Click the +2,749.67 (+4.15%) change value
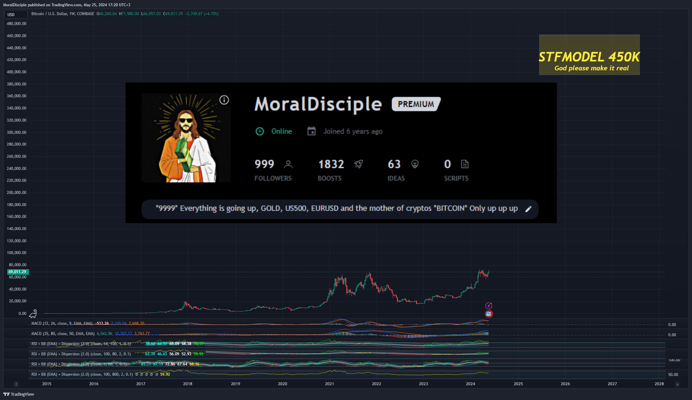692x400 pixels. pos(202,14)
